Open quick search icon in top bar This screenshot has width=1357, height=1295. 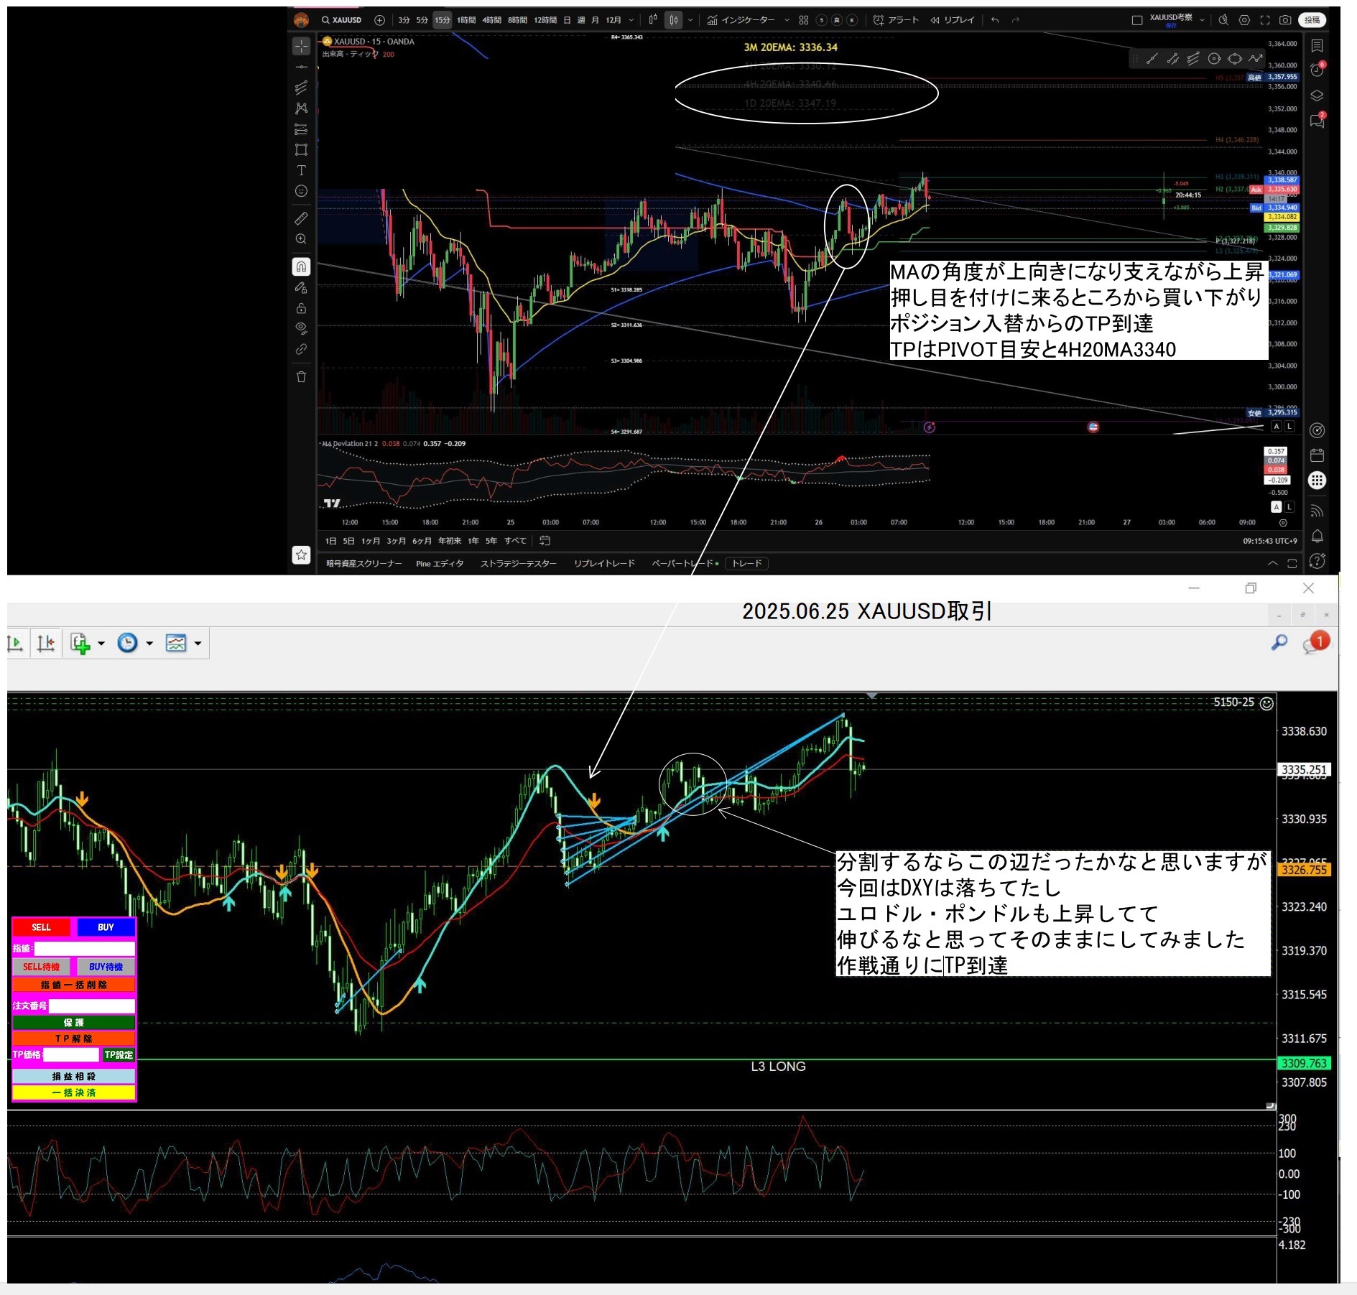click(1223, 20)
